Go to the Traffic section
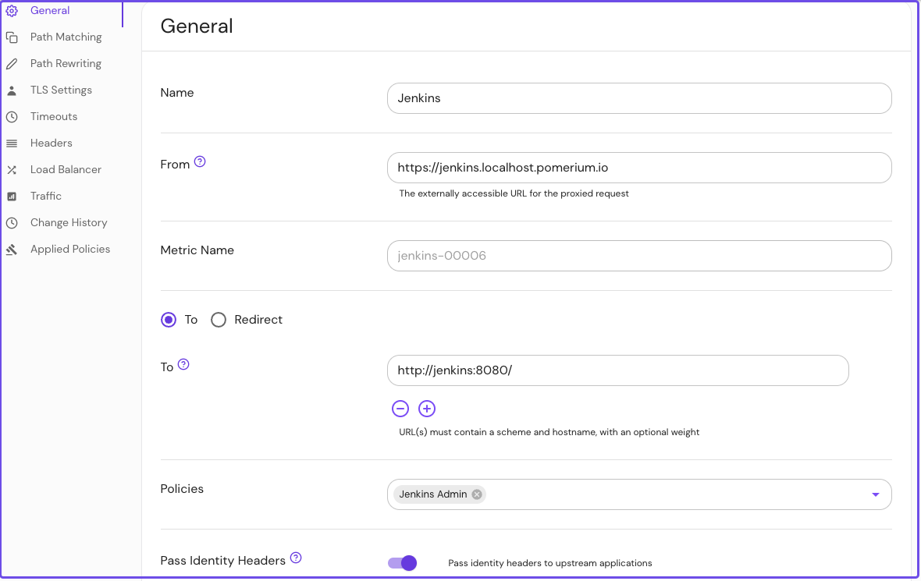Viewport: 921px width, 581px height. point(46,197)
